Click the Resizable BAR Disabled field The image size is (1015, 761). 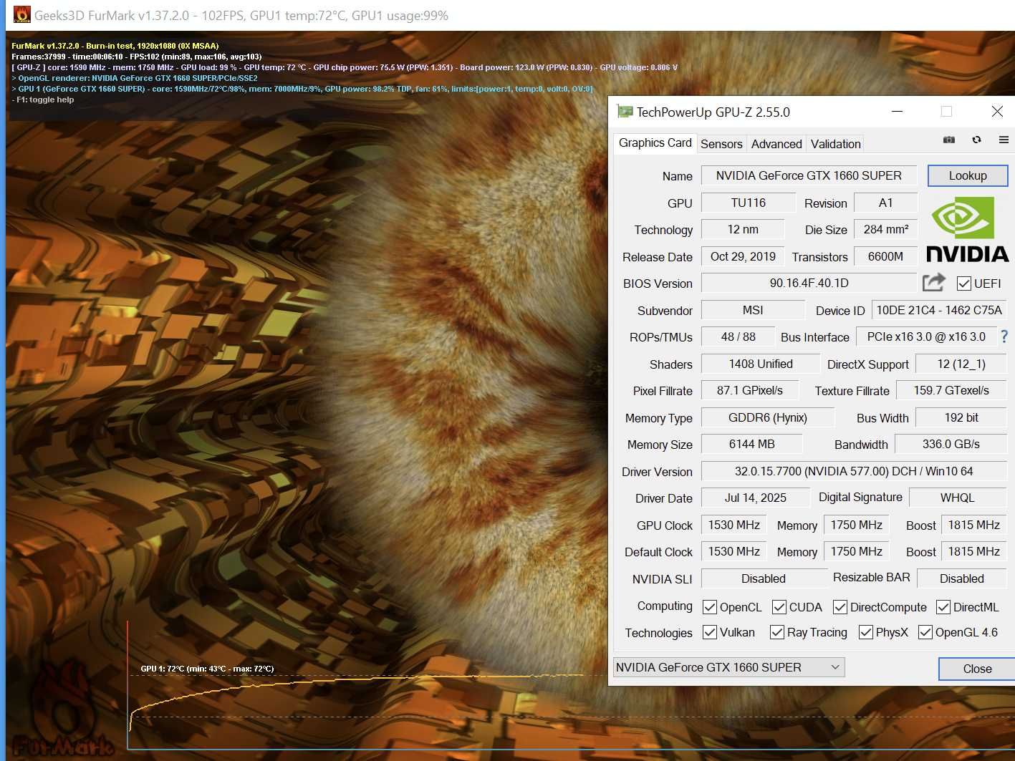pos(962,578)
